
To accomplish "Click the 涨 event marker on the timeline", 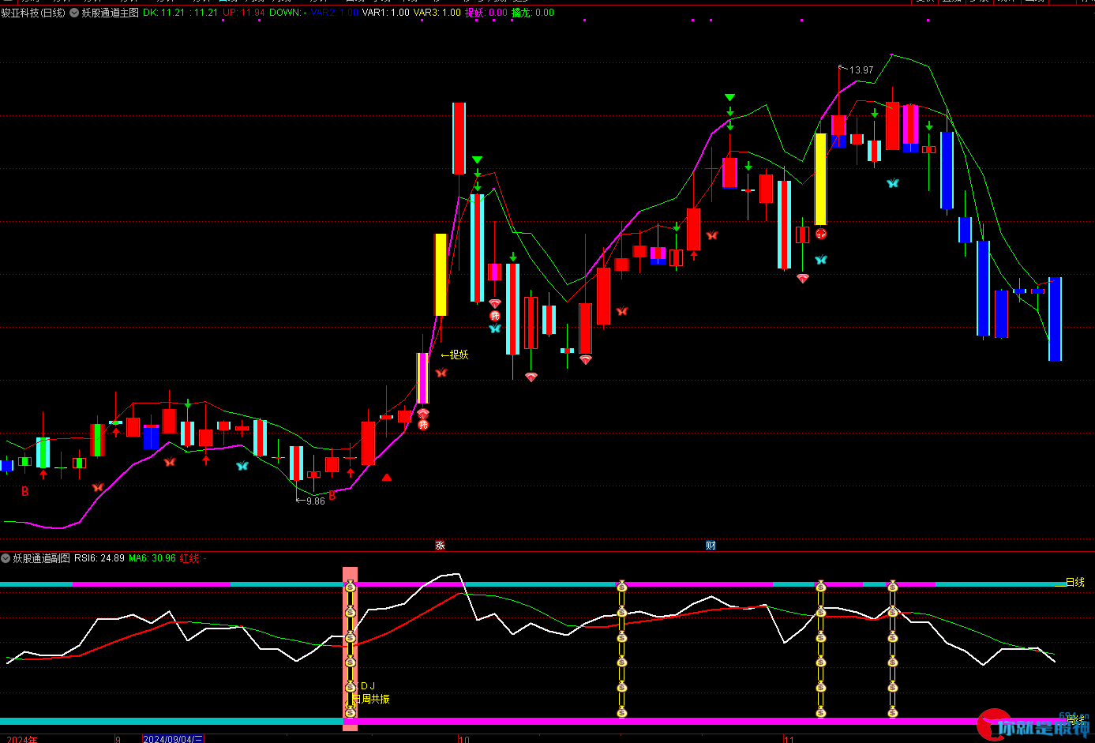I will click(x=440, y=546).
